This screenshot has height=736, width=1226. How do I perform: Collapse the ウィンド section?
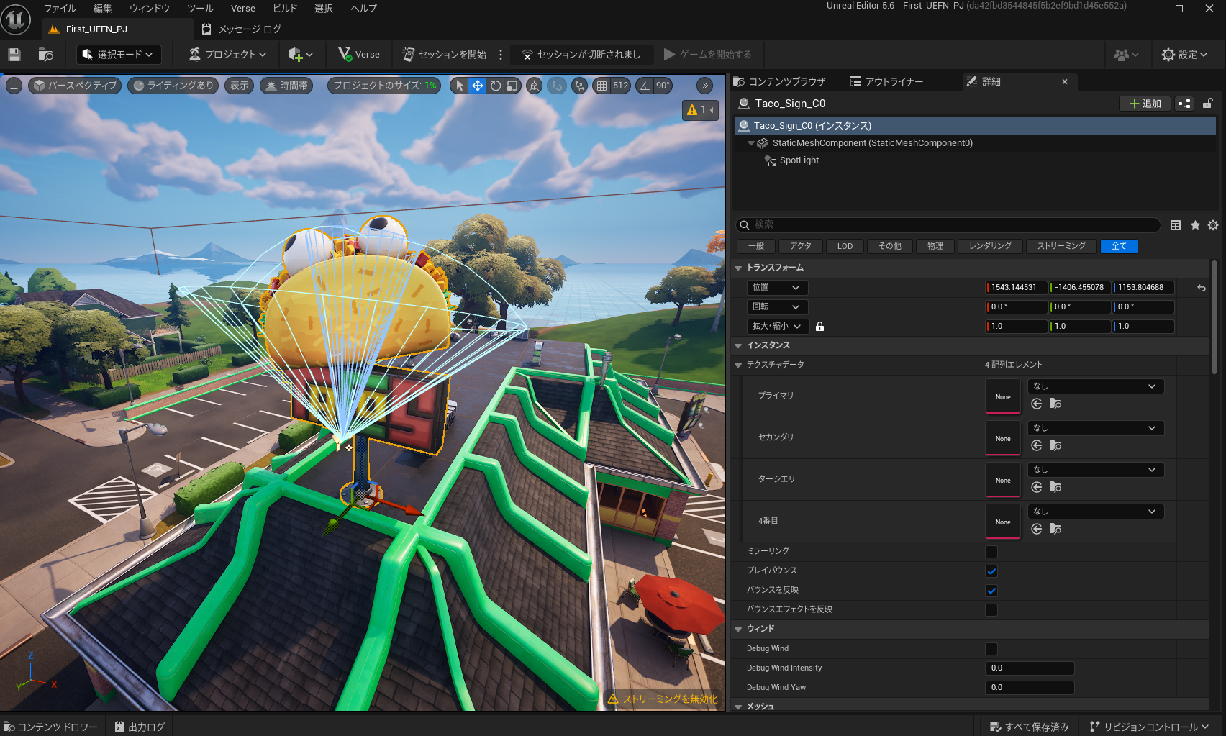tap(738, 630)
